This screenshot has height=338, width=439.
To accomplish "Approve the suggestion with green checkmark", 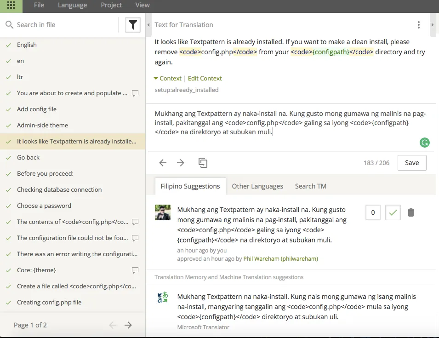I will pos(393,212).
